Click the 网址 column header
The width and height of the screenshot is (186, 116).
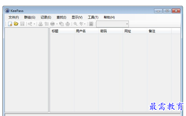[x=135, y=31]
